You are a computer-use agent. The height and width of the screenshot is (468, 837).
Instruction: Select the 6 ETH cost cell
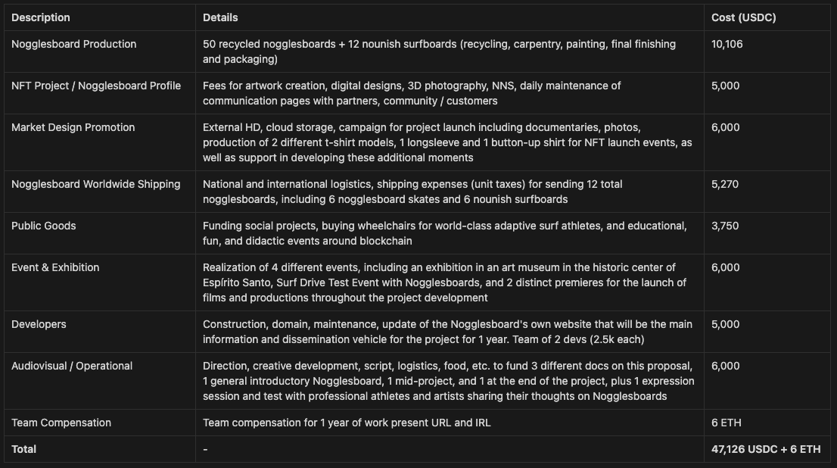pyautogui.click(x=725, y=423)
